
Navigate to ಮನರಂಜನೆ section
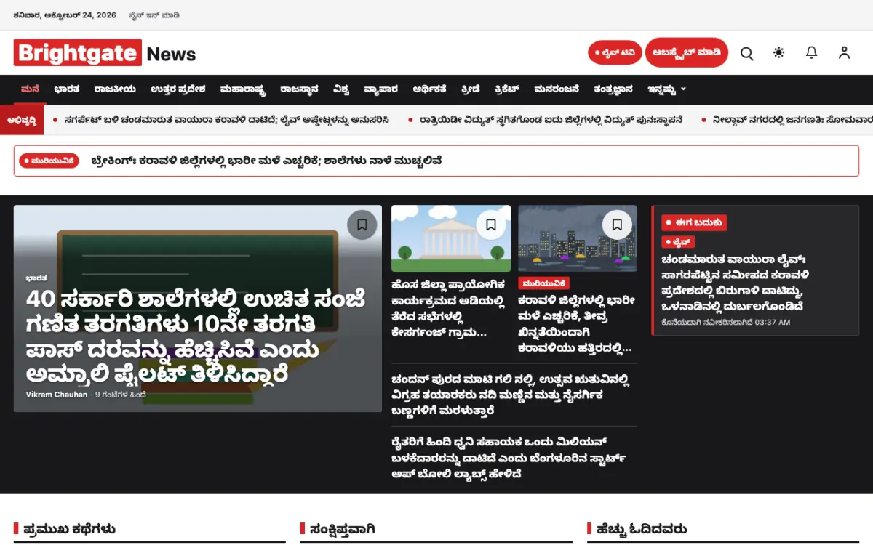557,89
